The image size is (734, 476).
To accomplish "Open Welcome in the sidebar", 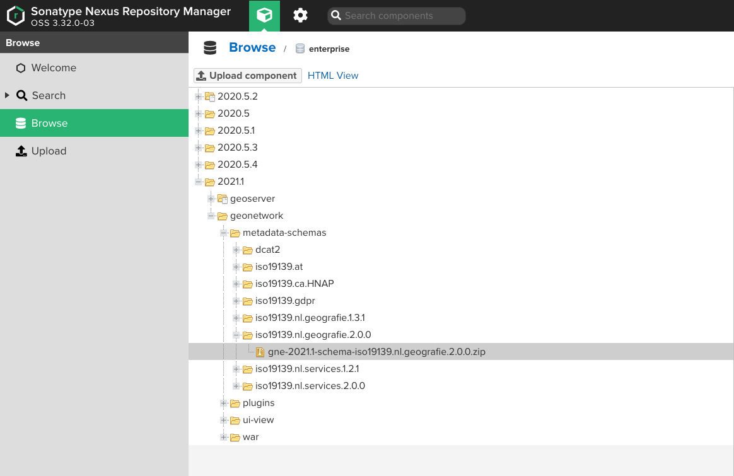I will click(94, 68).
